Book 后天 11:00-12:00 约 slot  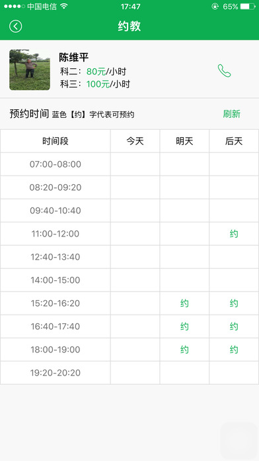click(x=234, y=234)
